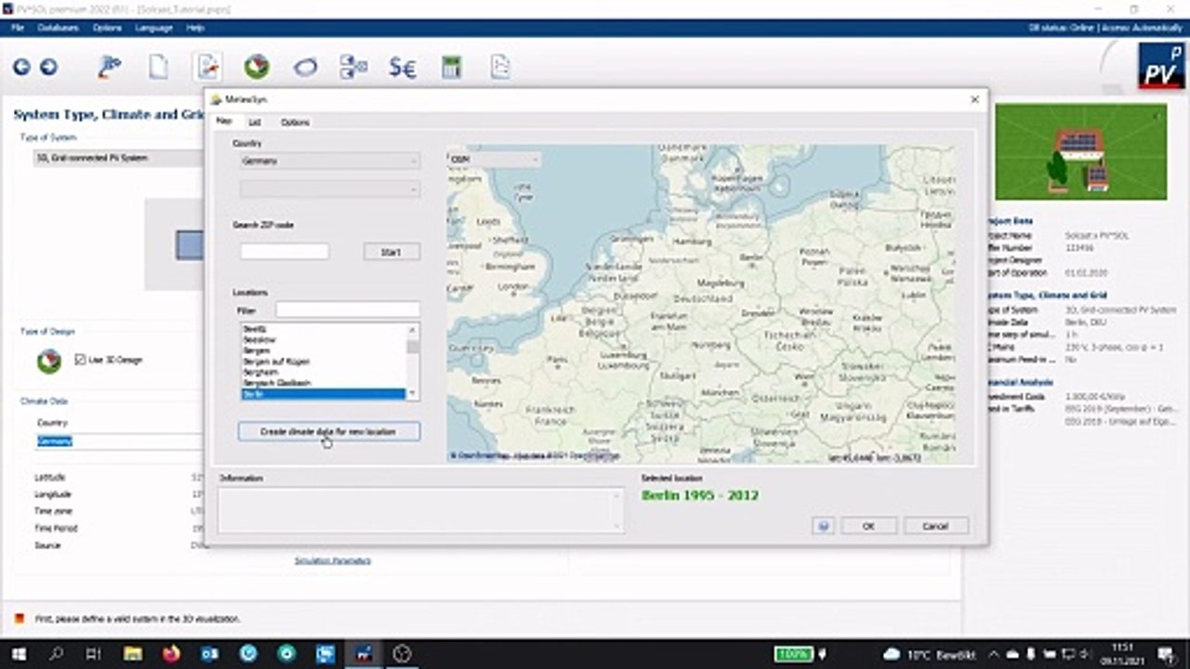Open the Options menu in menu bar
Screen dimensions: 1190x669
point(107,28)
